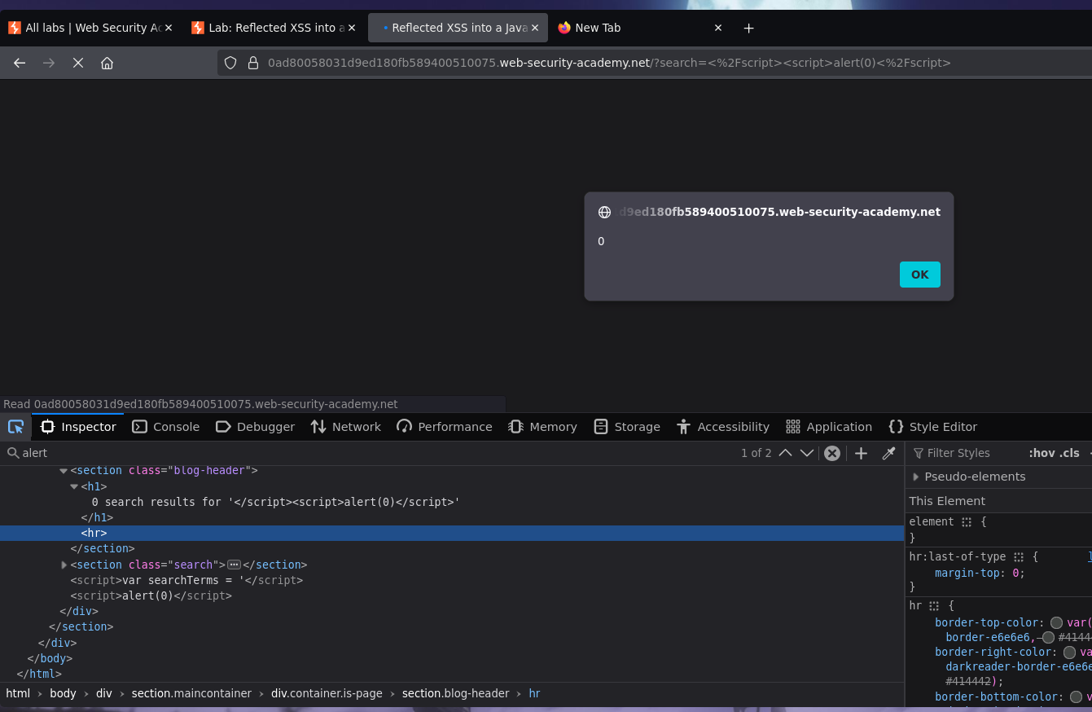Close the All labs tab

[x=169, y=28]
